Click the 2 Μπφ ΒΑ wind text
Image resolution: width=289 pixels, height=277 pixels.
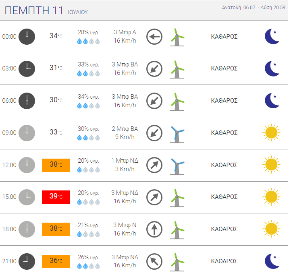coord(125,129)
